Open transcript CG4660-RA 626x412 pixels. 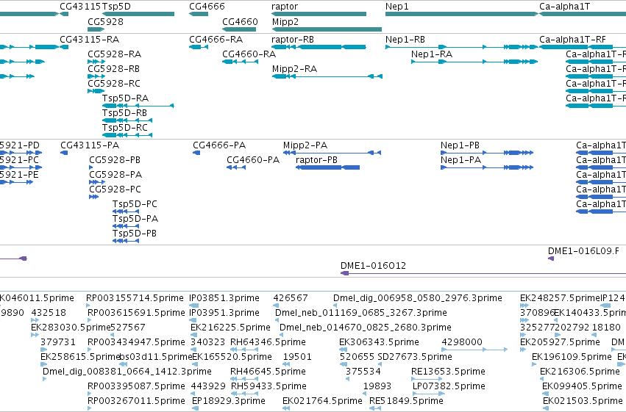pos(241,62)
